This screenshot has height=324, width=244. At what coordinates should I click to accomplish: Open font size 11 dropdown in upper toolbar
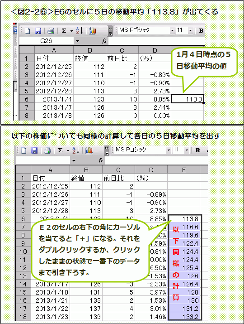[x=190, y=31]
